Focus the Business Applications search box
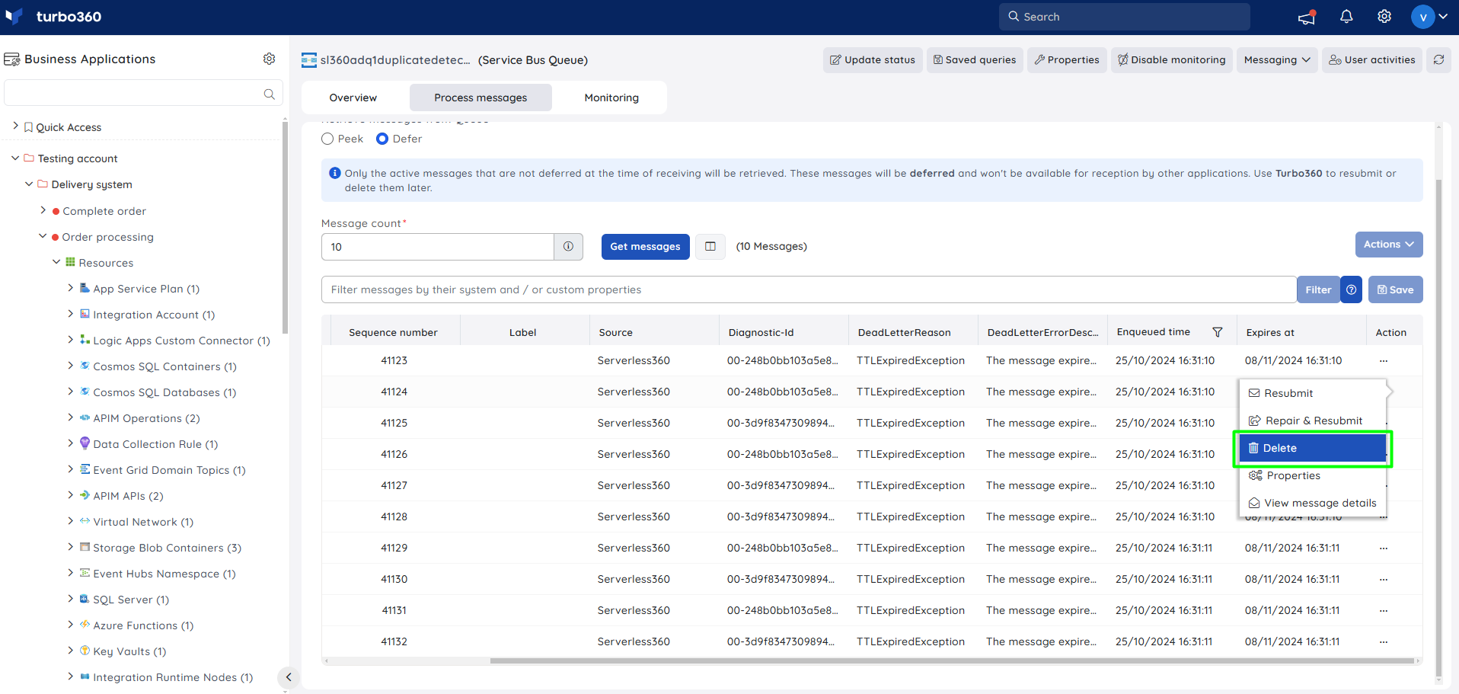The height and width of the screenshot is (694, 1459). tap(143, 93)
